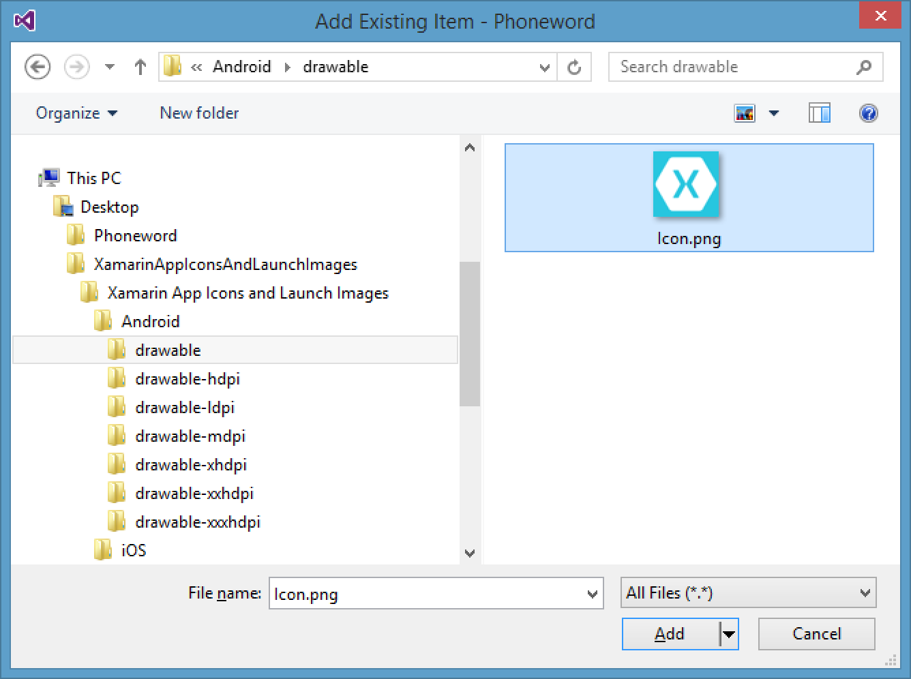Open the Organize menu
911x679 pixels.
pyautogui.click(x=76, y=113)
